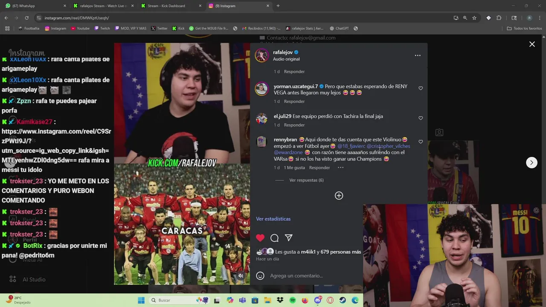Open Dropbox from the taskbar
The width and height of the screenshot is (546, 307).
coord(280,300)
